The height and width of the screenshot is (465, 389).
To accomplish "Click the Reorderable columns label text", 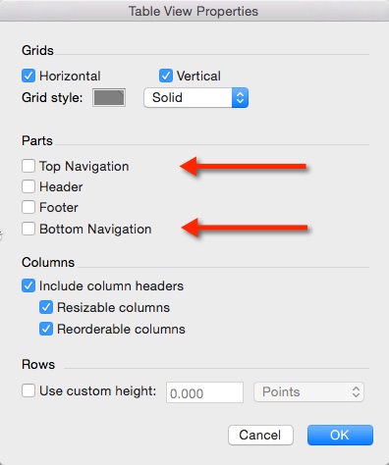I will (121, 329).
